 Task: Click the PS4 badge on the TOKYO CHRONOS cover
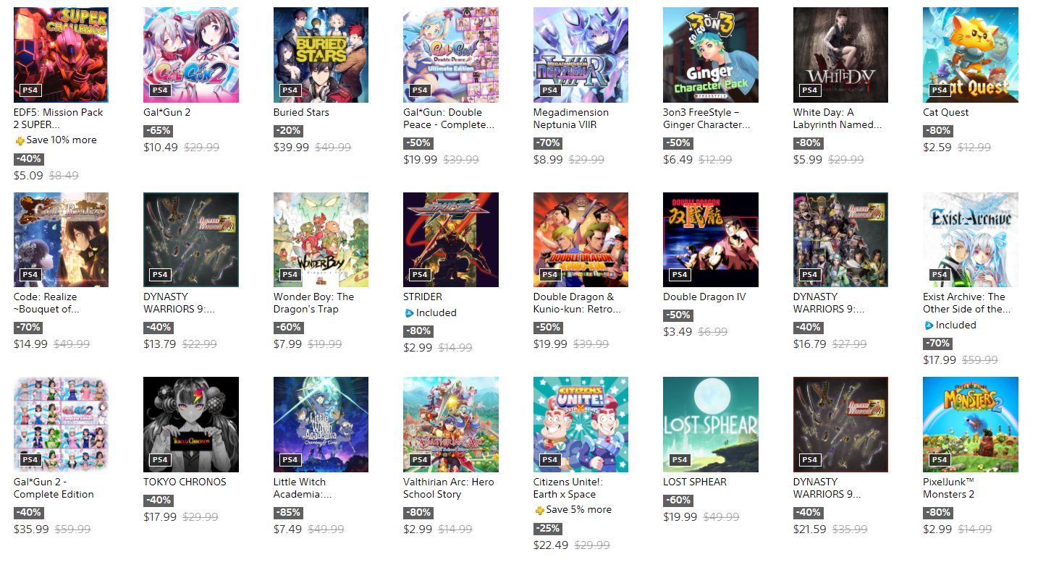160,459
